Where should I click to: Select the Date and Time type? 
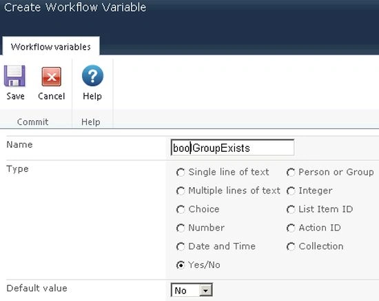pyautogui.click(x=181, y=246)
